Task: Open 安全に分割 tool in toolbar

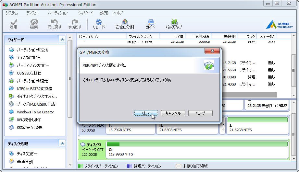Action: (125, 24)
